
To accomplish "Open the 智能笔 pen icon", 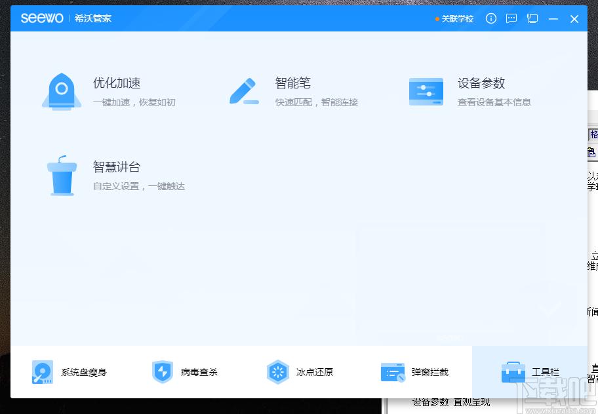I will pos(244,92).
